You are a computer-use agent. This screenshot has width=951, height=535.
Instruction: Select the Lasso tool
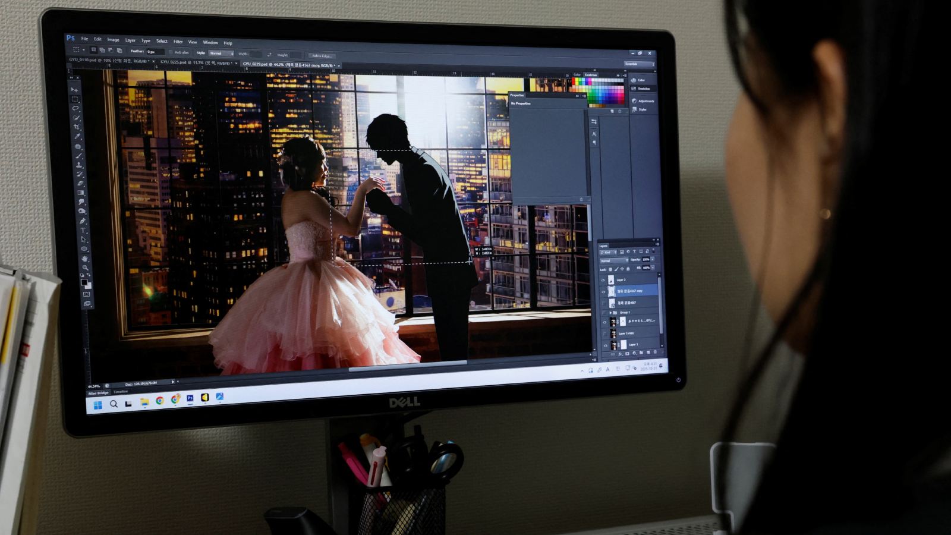pos(75,108)
